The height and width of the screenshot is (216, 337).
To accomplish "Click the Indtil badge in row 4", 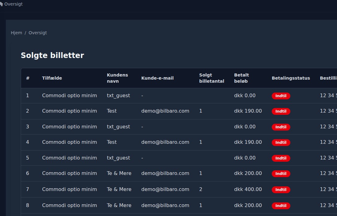I will [281, 143].
